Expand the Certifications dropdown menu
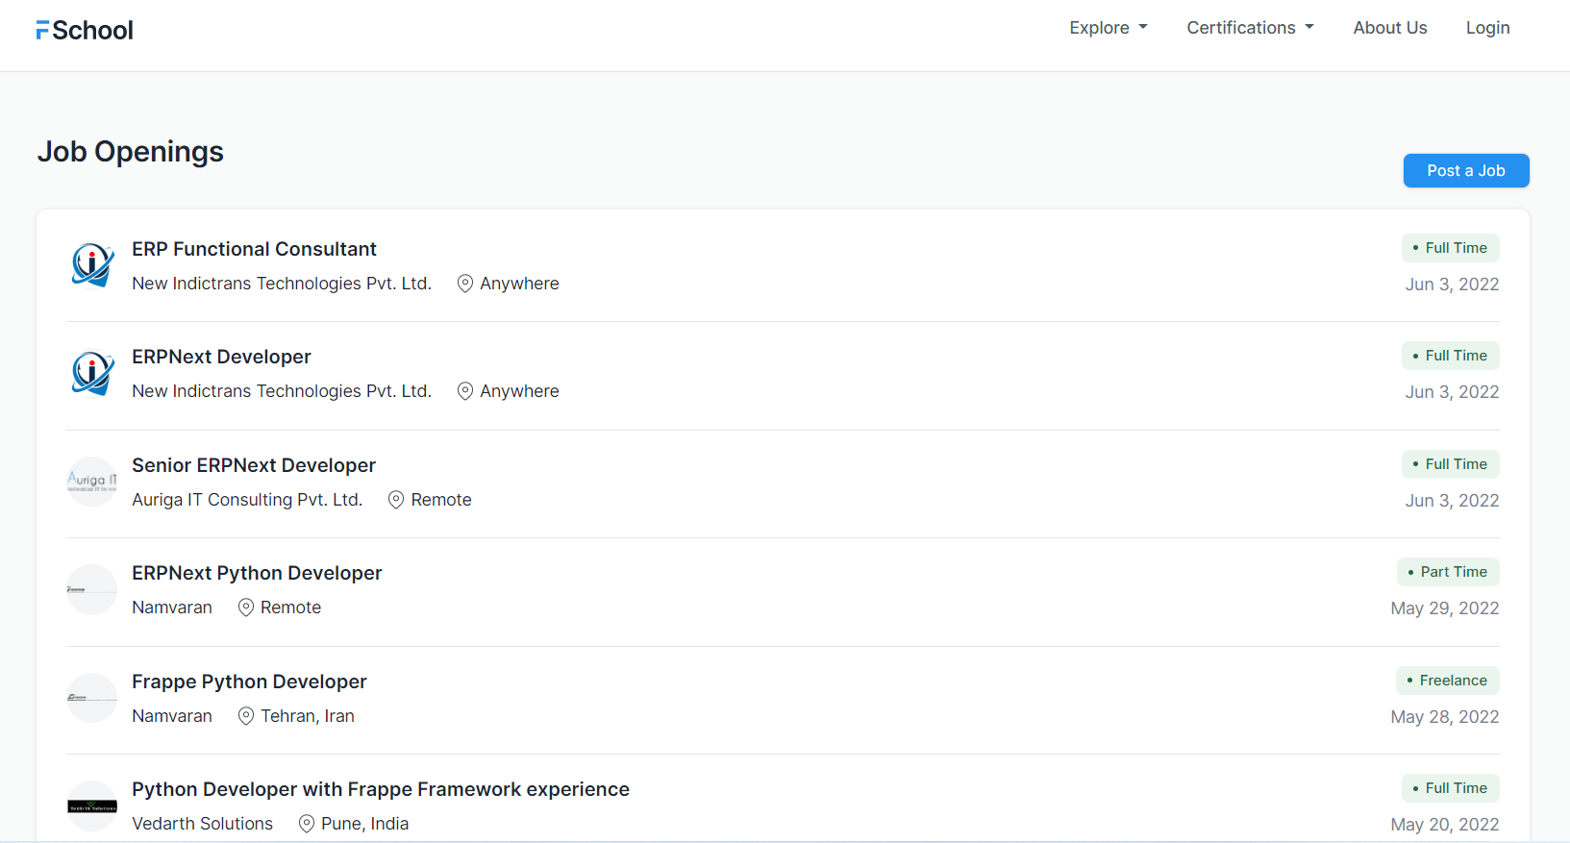1570x843 pixels. (1251, 28)
